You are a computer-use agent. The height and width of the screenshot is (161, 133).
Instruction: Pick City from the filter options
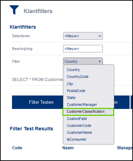pos(70,84)
